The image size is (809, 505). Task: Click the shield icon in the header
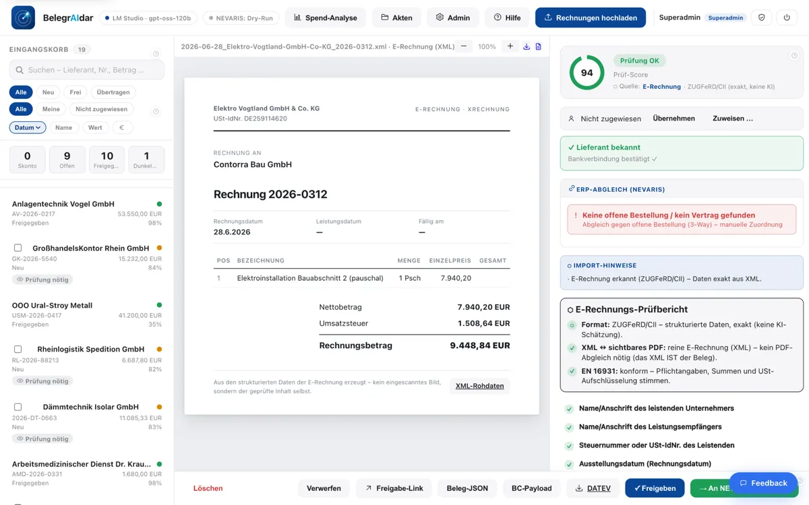click(x=762, y=18)
